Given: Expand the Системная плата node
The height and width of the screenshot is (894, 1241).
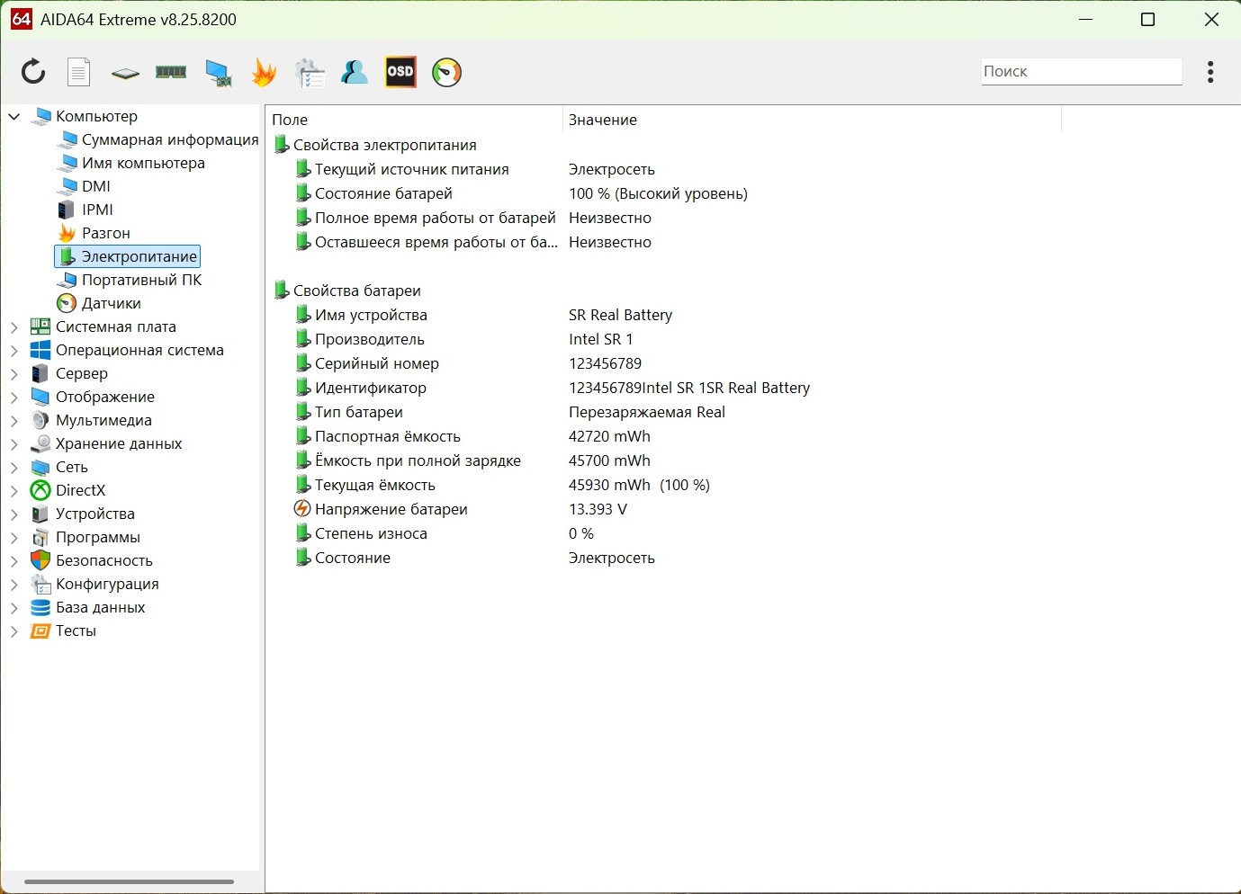Looking at the screenshot, I should pos(14,326).
